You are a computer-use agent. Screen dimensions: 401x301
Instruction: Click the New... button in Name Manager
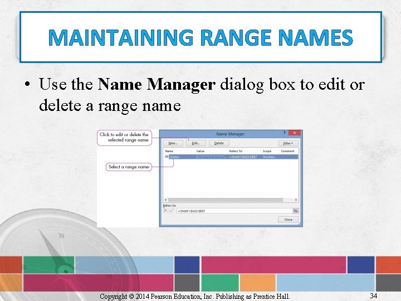click(173, 143)
